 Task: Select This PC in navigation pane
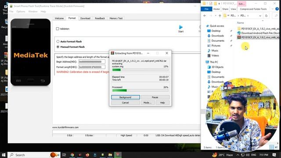coord(214,62)
